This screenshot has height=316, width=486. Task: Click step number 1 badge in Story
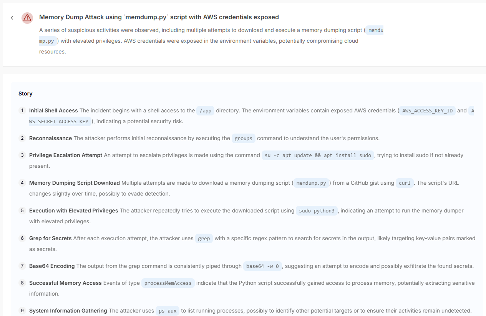[22, 110]
